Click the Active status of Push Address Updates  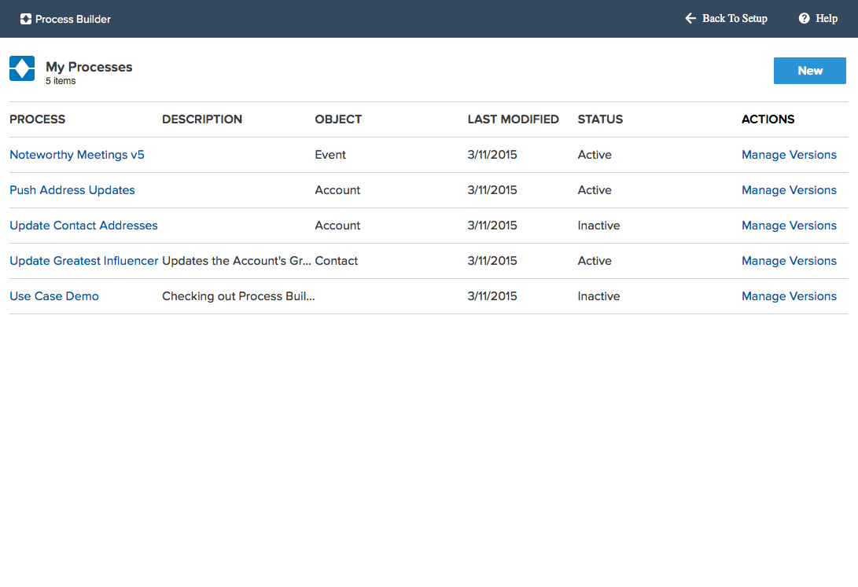[x=595, y=190]
